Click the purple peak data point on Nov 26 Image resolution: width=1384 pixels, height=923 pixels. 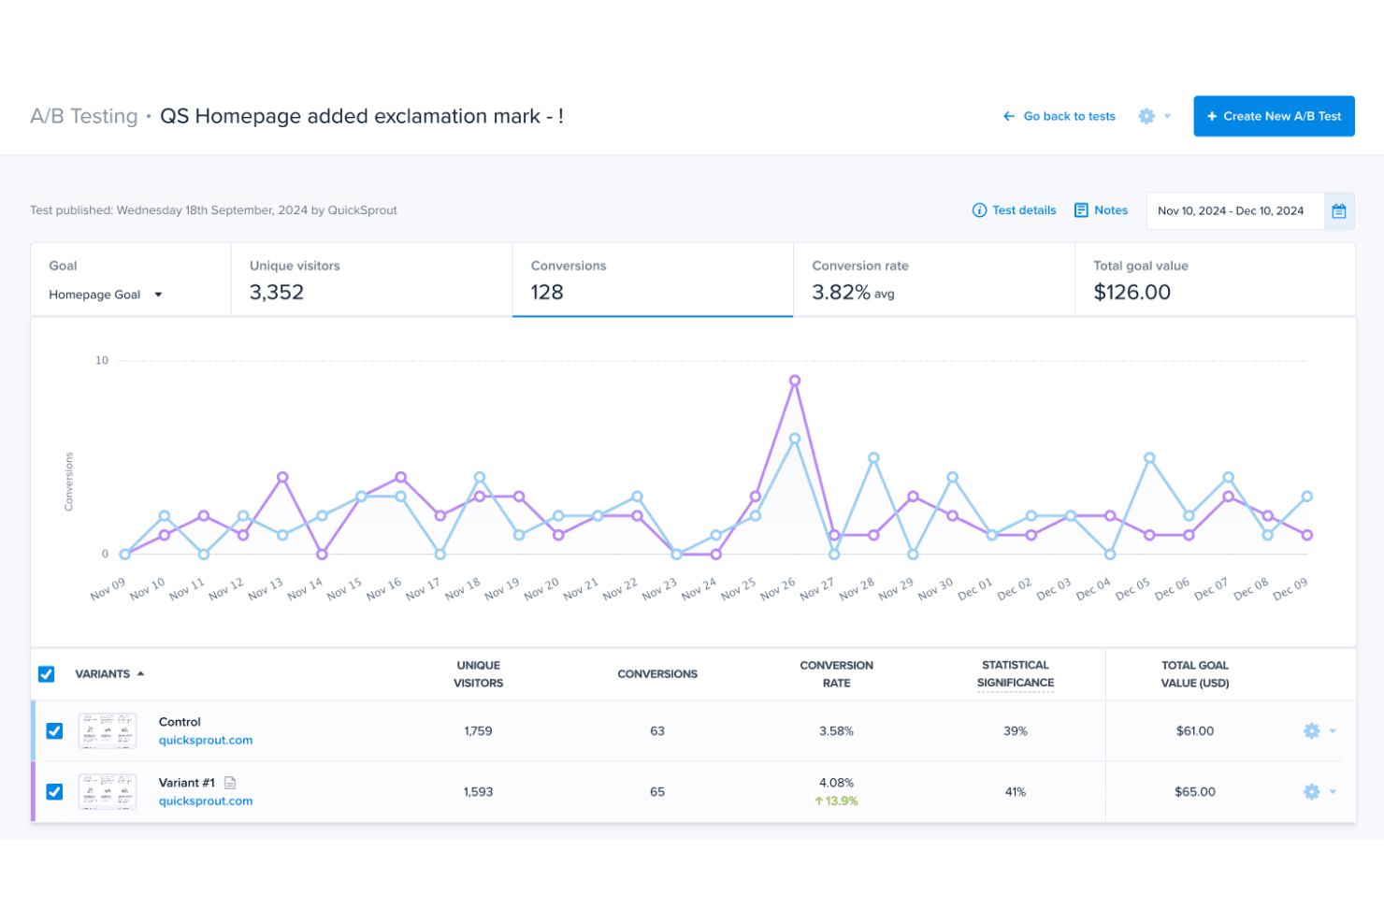point(795,381)
